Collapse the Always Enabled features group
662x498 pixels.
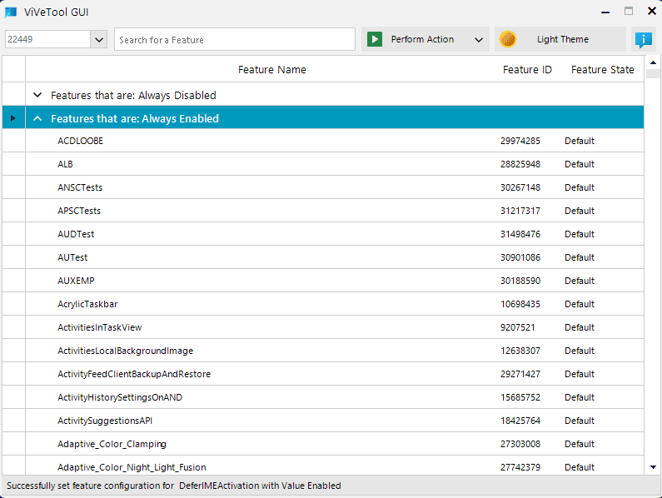[x=37, y=118]
